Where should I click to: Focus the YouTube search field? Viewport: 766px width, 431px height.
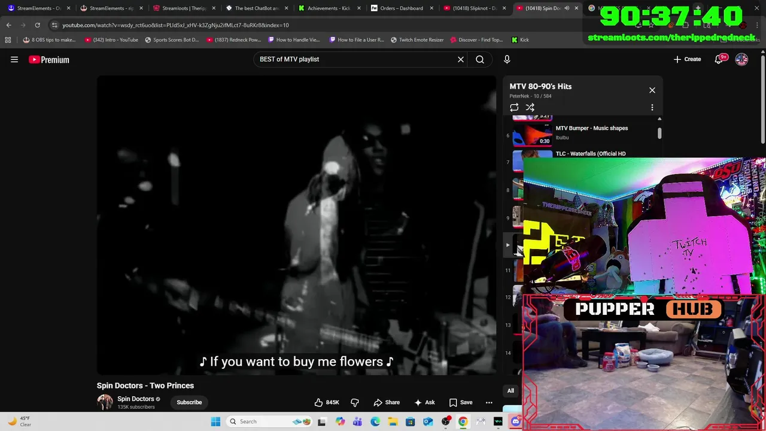pyautogui.click(x=356, y=59)
